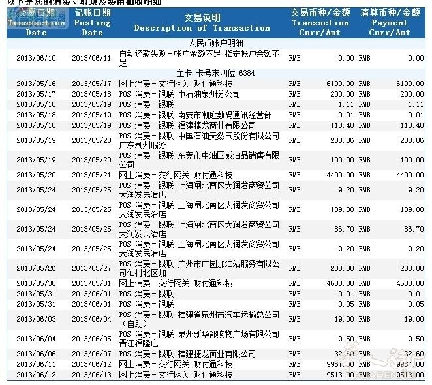Image resolution: width=432 pixels, height=385 pixels.
Task: Click the 0.05 transaction amount
Action: tap(346, 304)
